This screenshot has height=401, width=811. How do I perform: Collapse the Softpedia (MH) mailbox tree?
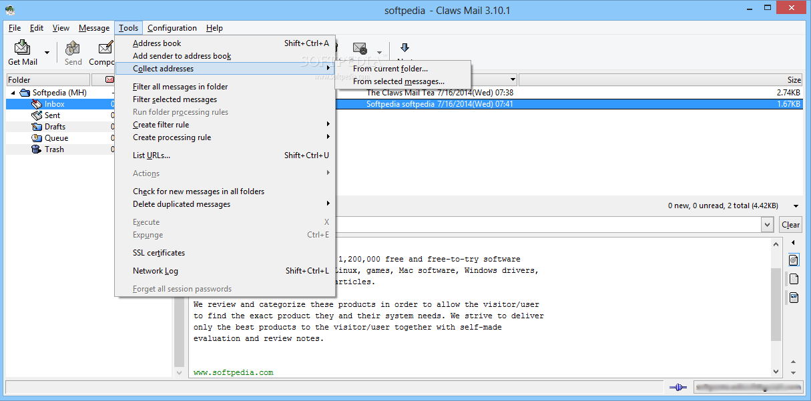[x=13, y=93]
